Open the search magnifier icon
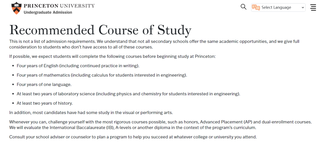 [x=243, y=7]
